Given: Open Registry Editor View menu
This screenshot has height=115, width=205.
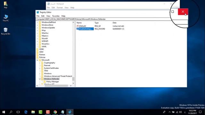Looking at the screenshot, I should click(x=48, y=16).
